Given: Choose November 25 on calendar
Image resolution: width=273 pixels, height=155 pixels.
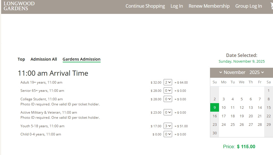Looking at the screenshot, I should 233,125.
